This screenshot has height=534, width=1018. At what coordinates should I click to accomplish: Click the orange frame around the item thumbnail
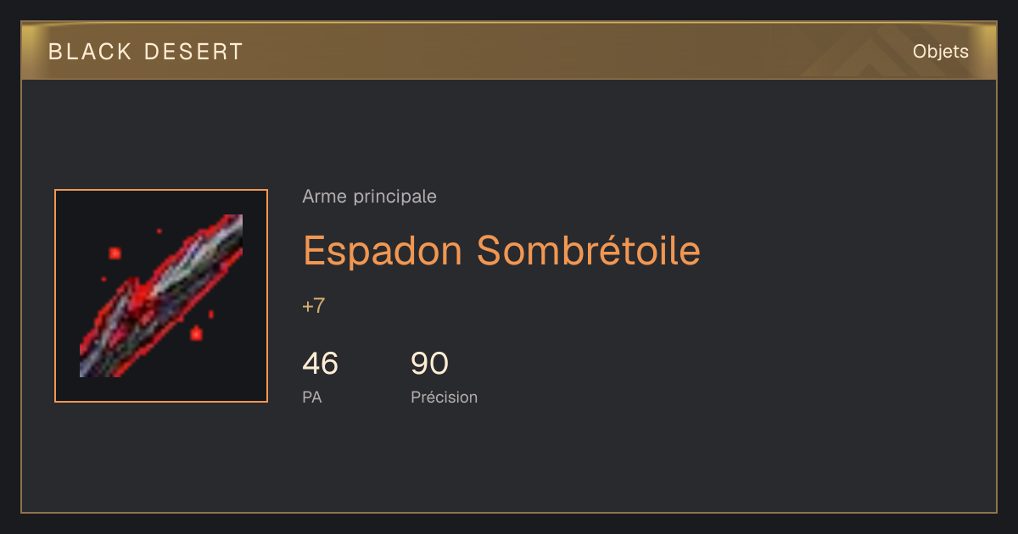[x=161, y=190]
